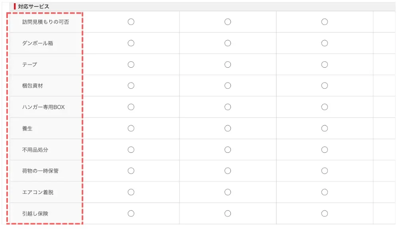Click third column circle in 養生 row
The image size is (398, 230).
(324, 128)
